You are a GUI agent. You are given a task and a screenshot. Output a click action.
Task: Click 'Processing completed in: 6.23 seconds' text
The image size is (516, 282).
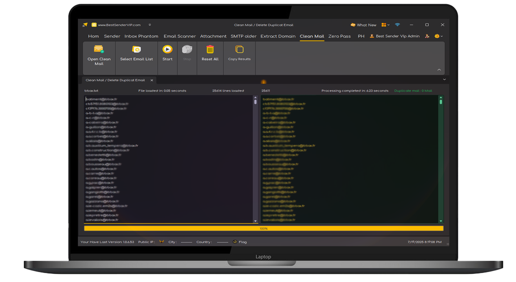point(355,91)
